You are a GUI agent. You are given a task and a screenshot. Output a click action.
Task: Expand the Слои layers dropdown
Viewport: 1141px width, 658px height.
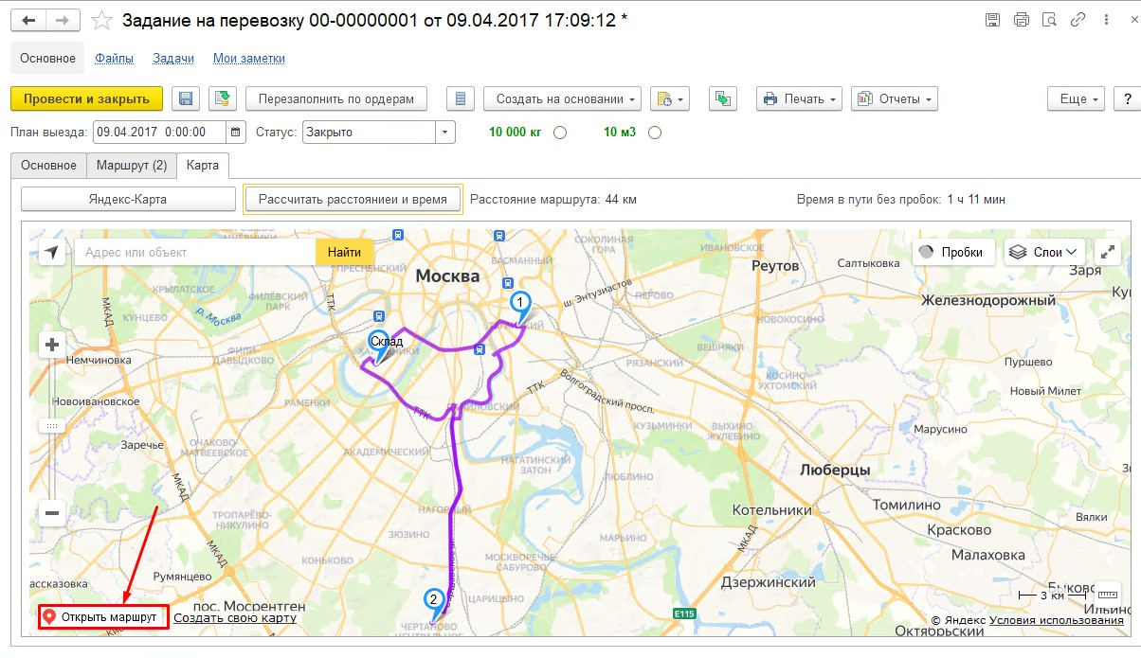tap(1044, 252)
